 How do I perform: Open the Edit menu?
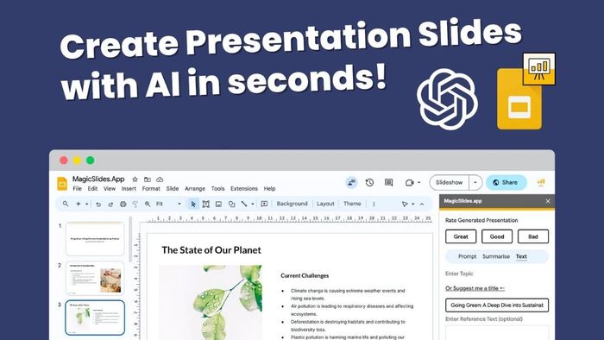click(x=92, y=189)
